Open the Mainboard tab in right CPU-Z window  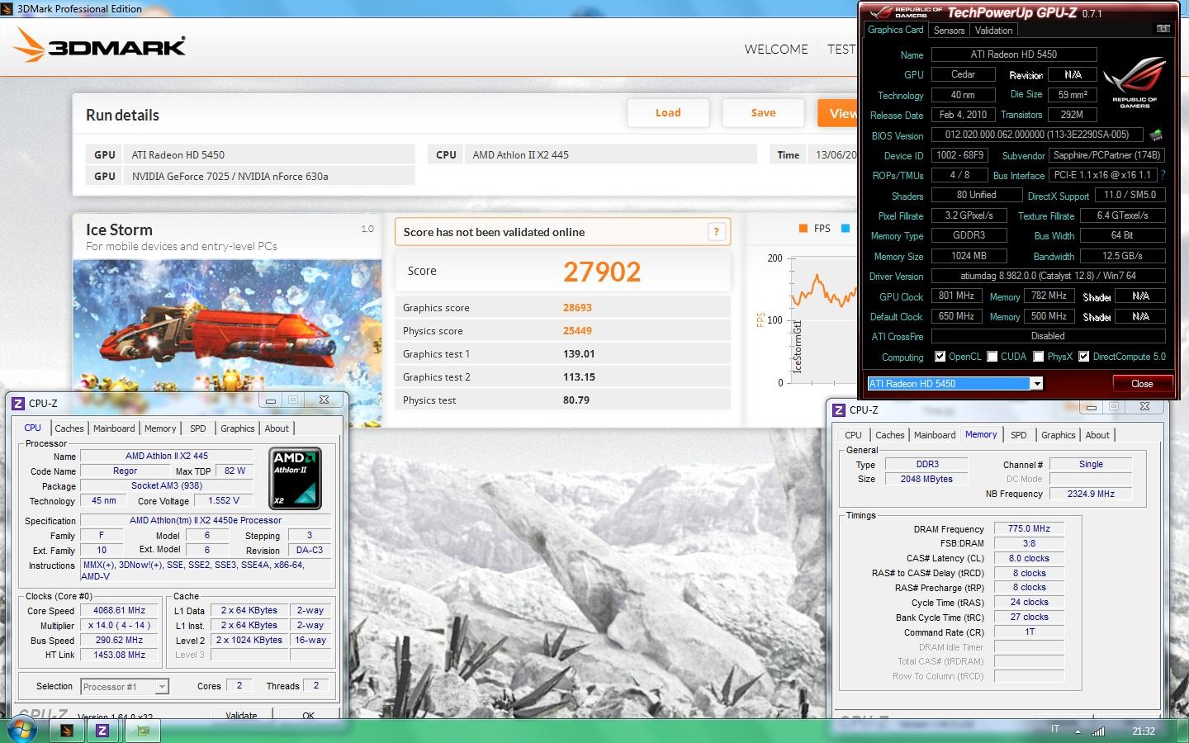click(935, 435)
